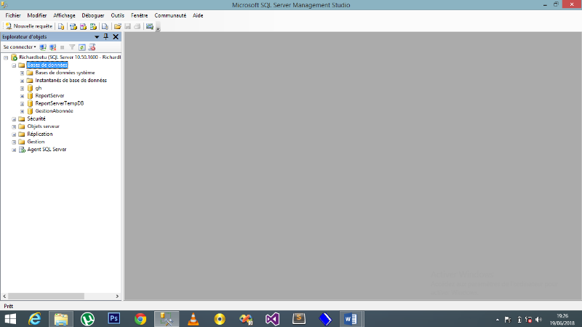
Task: Click the volume speaker tray icon
Action: (539, 320)
